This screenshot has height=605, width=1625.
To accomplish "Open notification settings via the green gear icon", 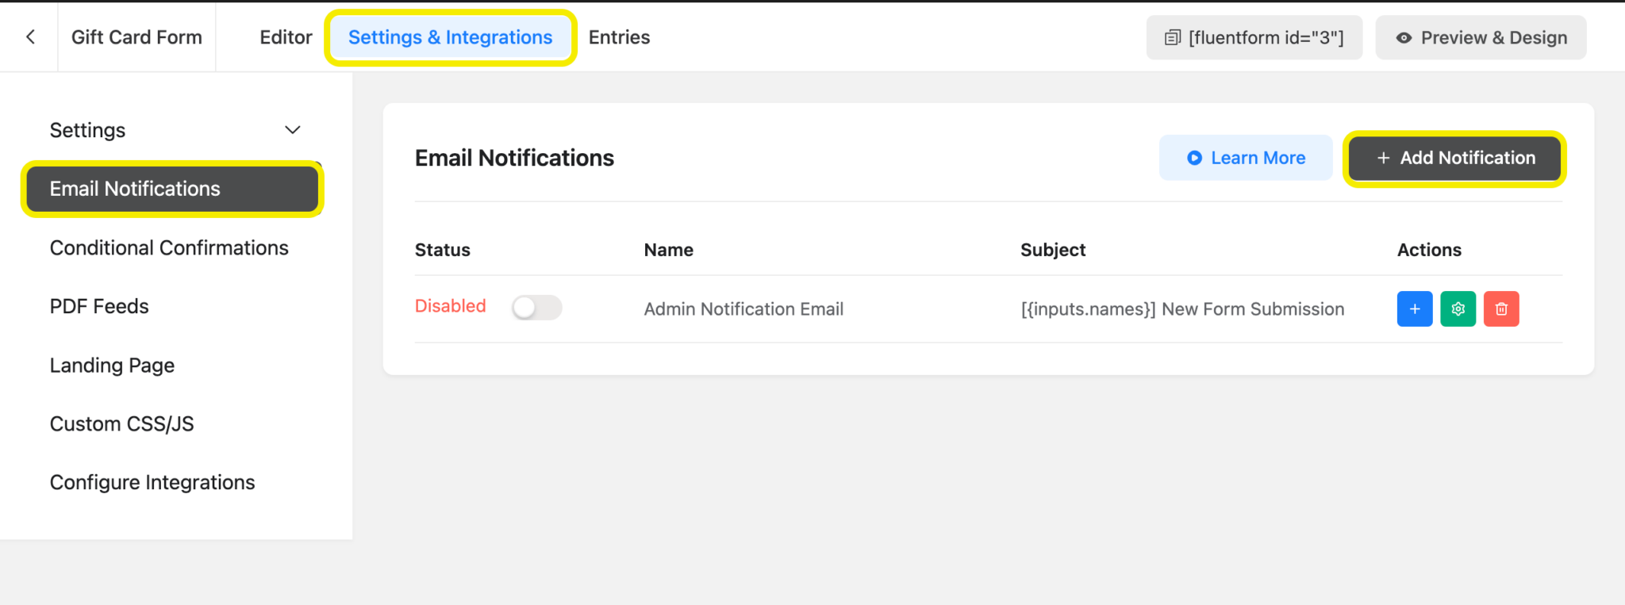I will click(x=1458, y=308).
